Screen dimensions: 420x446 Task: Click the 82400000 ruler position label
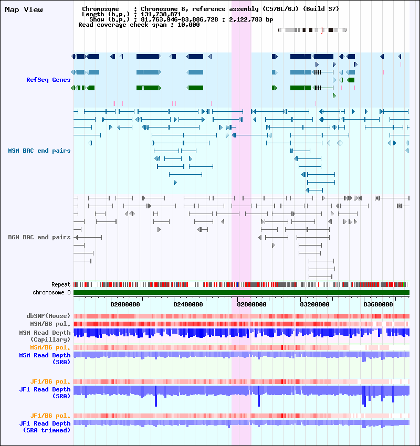[188, 304]
